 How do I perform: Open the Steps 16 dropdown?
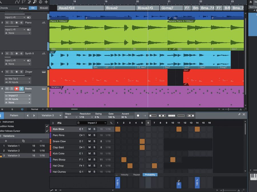71,117
